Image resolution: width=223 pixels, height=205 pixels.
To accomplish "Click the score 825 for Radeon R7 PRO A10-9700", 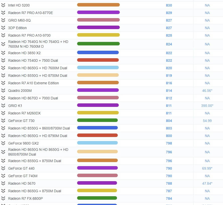I will pyautogui.click(x=169, y=35).
